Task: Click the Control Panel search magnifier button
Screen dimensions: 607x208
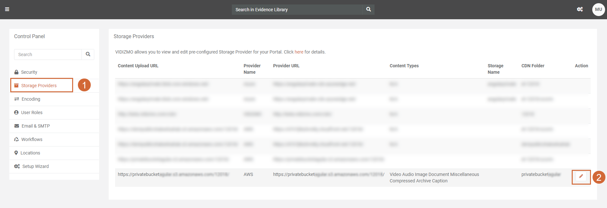Action: coord(88,54)
